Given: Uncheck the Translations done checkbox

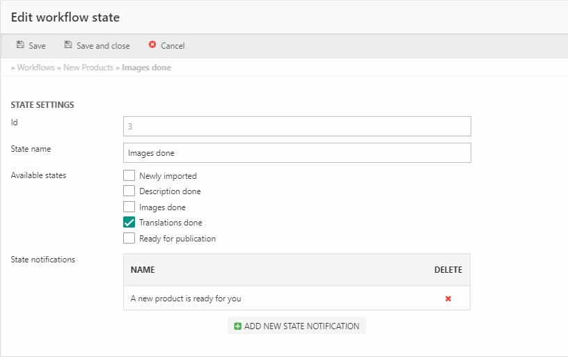Looking at the screenshot, I should pyautogui.click(x=129, y=223).
